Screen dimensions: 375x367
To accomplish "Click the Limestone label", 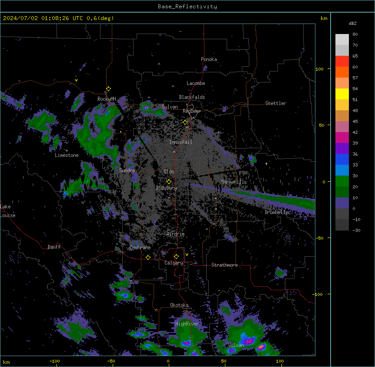I will [x=67, y=155].
